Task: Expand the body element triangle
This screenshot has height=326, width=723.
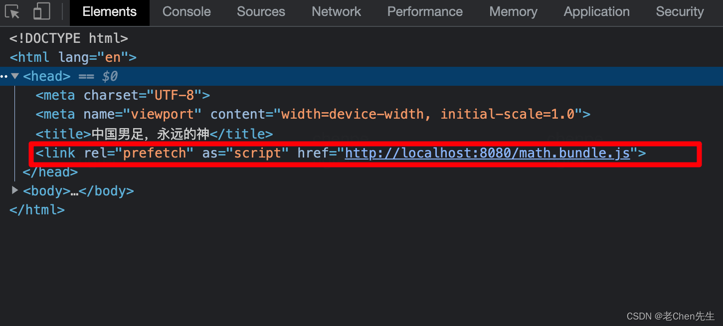Action: point(15,190)
